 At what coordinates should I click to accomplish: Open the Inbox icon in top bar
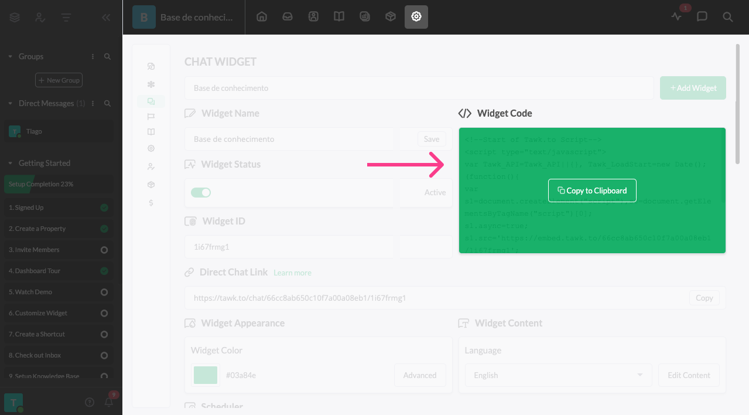point(288,17)
